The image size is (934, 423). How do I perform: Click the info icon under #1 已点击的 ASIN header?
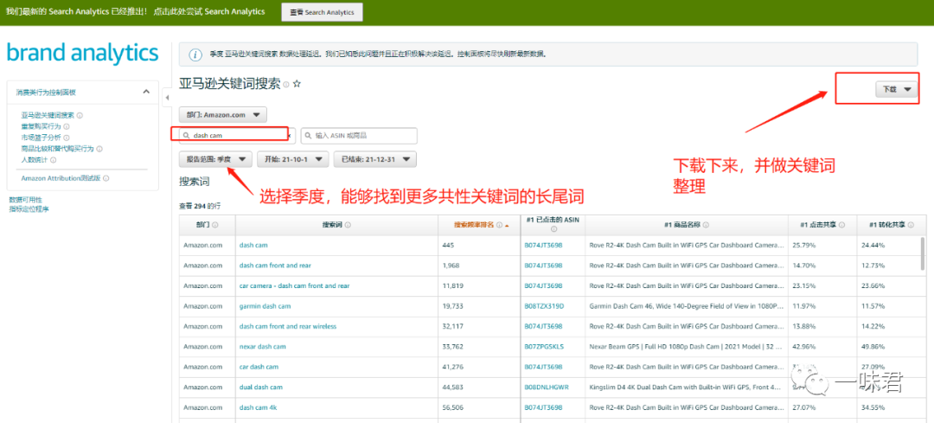click(553, 228)
